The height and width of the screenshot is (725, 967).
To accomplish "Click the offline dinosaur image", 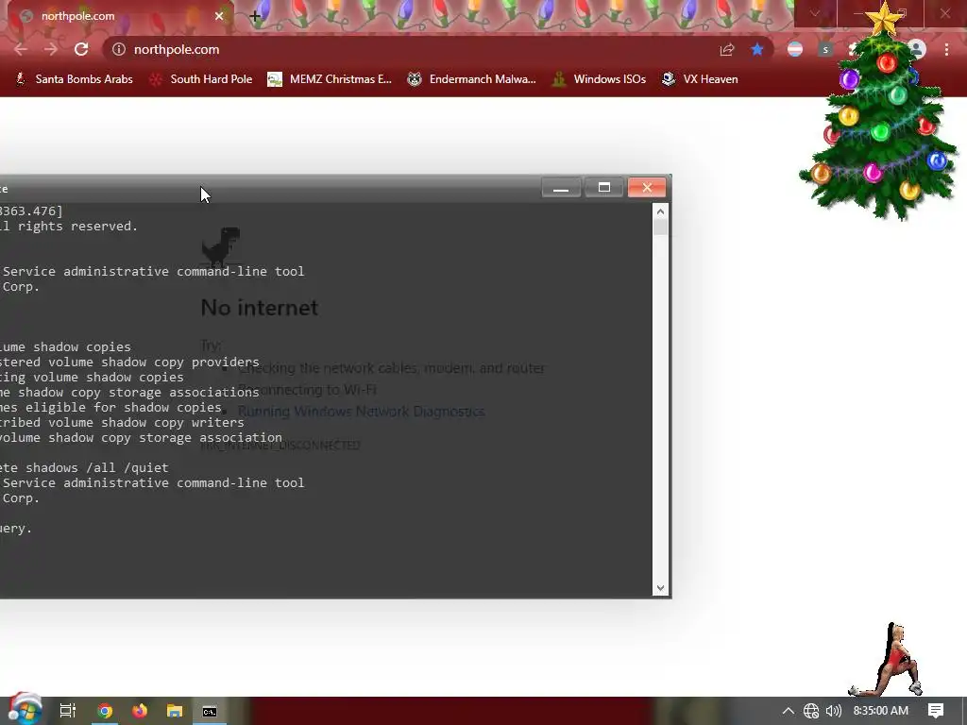I will 221,246.
